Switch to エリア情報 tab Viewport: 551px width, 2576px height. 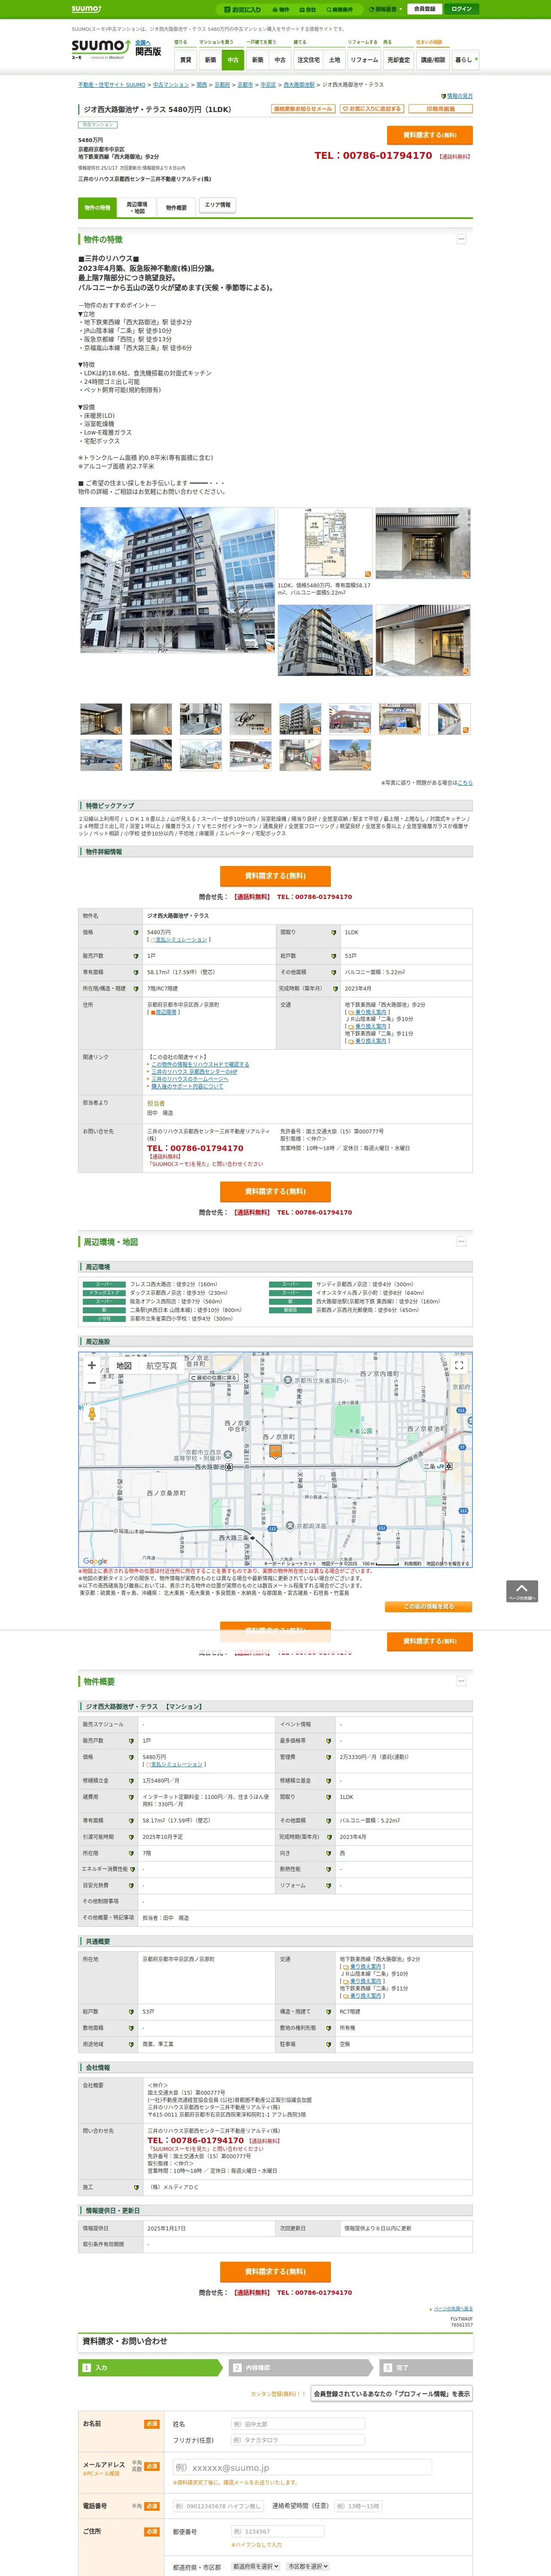click(x=217, y=205)
